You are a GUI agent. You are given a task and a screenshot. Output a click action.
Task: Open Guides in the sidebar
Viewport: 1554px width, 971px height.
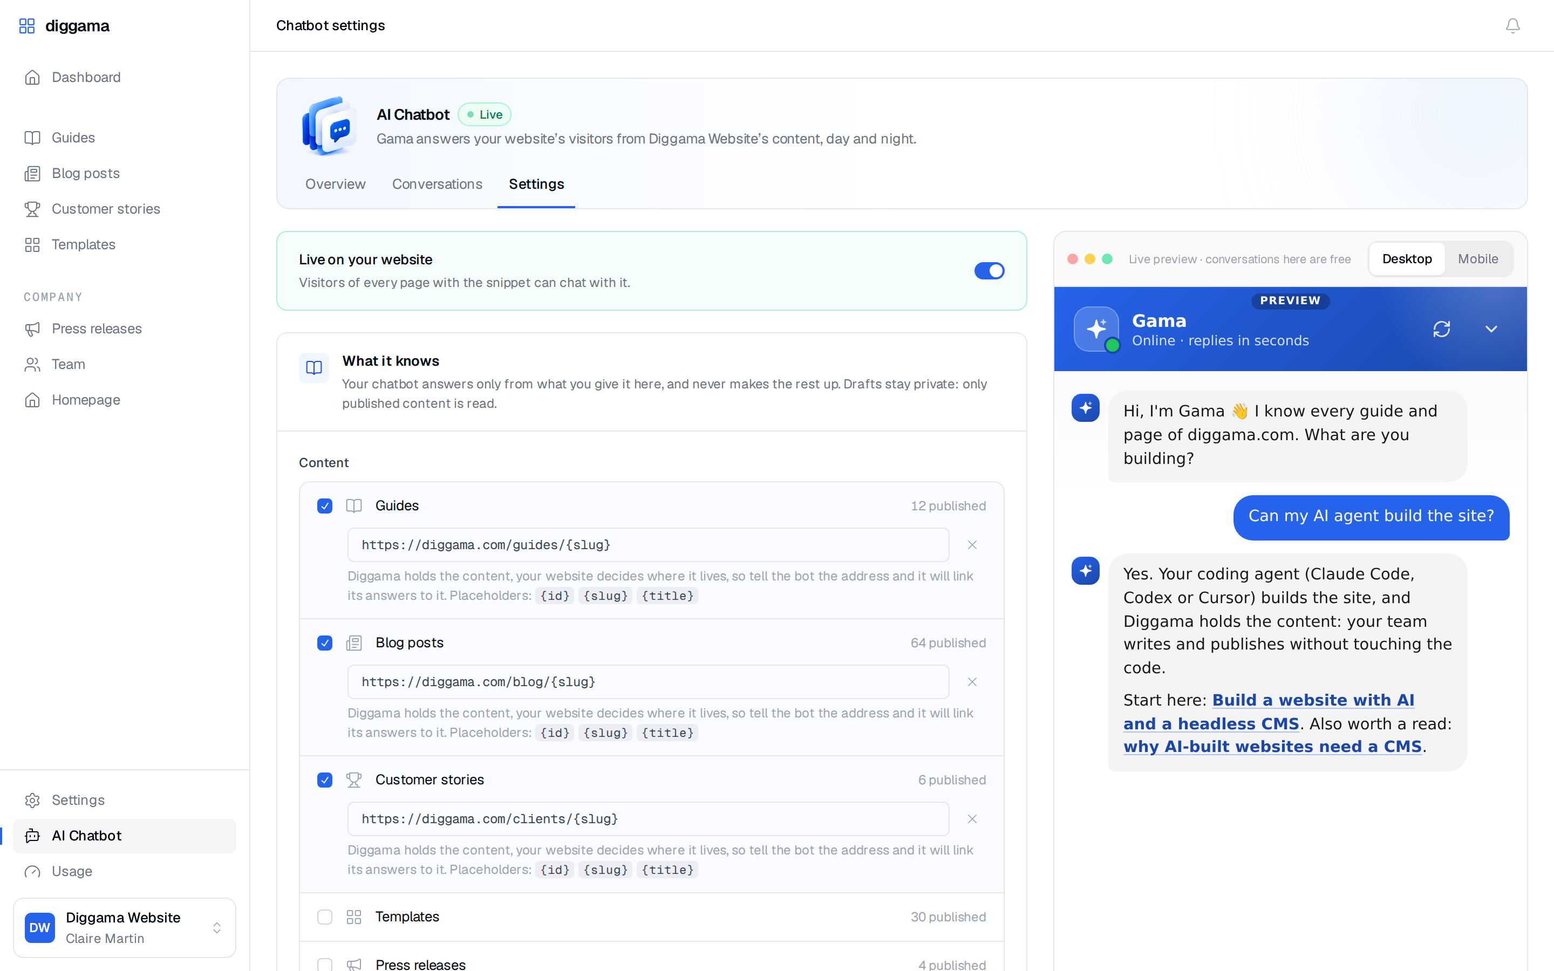coord(125,138)
